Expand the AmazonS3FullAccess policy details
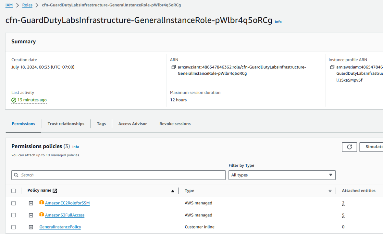Image resolution: width=383 pixels, height=234 pixels. pos(31,215)
